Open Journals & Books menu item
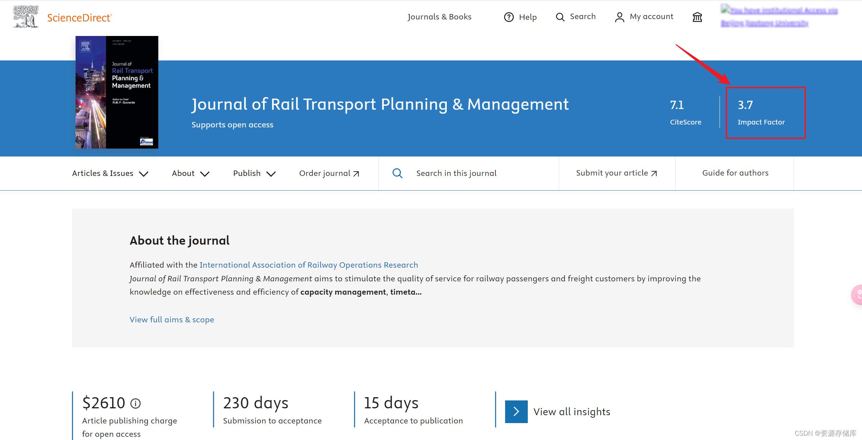This screenshot has width=862, height=440. [439, 17]
